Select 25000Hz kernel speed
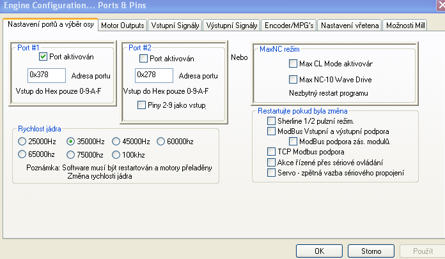The image size is (445, 259). tap(23, 141)
